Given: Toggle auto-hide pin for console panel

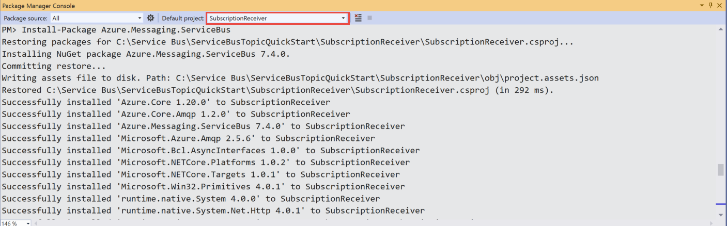Looking at the screenshot, I should pyautogui.click(x=710, y=5).
